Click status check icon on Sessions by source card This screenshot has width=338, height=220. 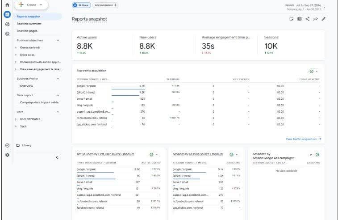point(231,155)
